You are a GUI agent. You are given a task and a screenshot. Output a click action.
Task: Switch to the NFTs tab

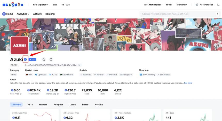[x=30, y=105]
